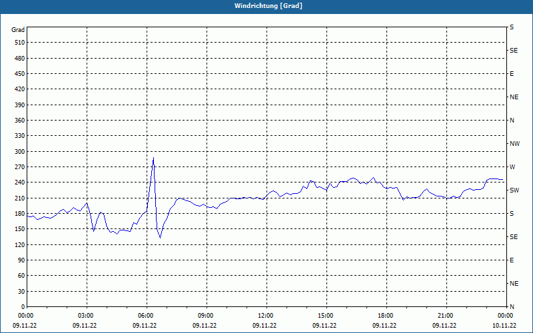This screenshot has width=533, height=333.
Task: Click the W compass label
Action: click(x=512, y=167)
